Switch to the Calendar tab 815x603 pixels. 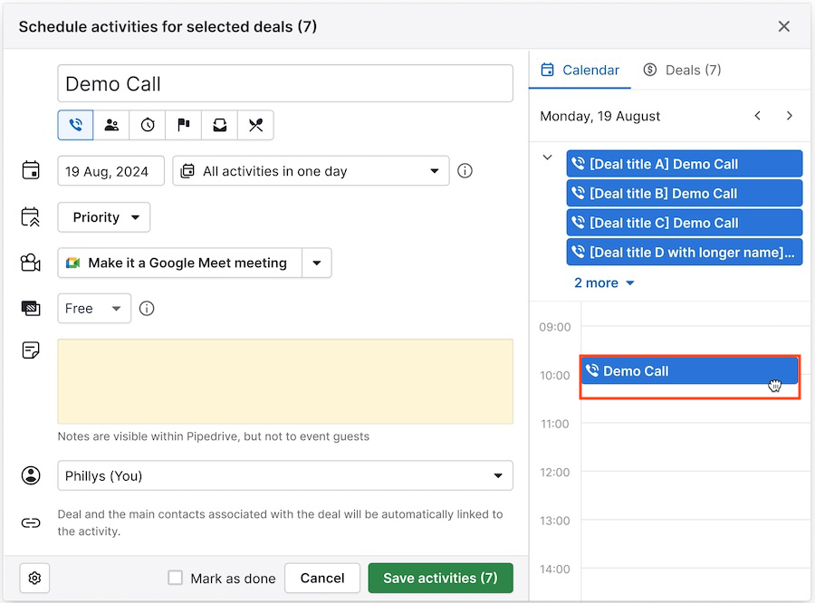(x=580, y=70)
